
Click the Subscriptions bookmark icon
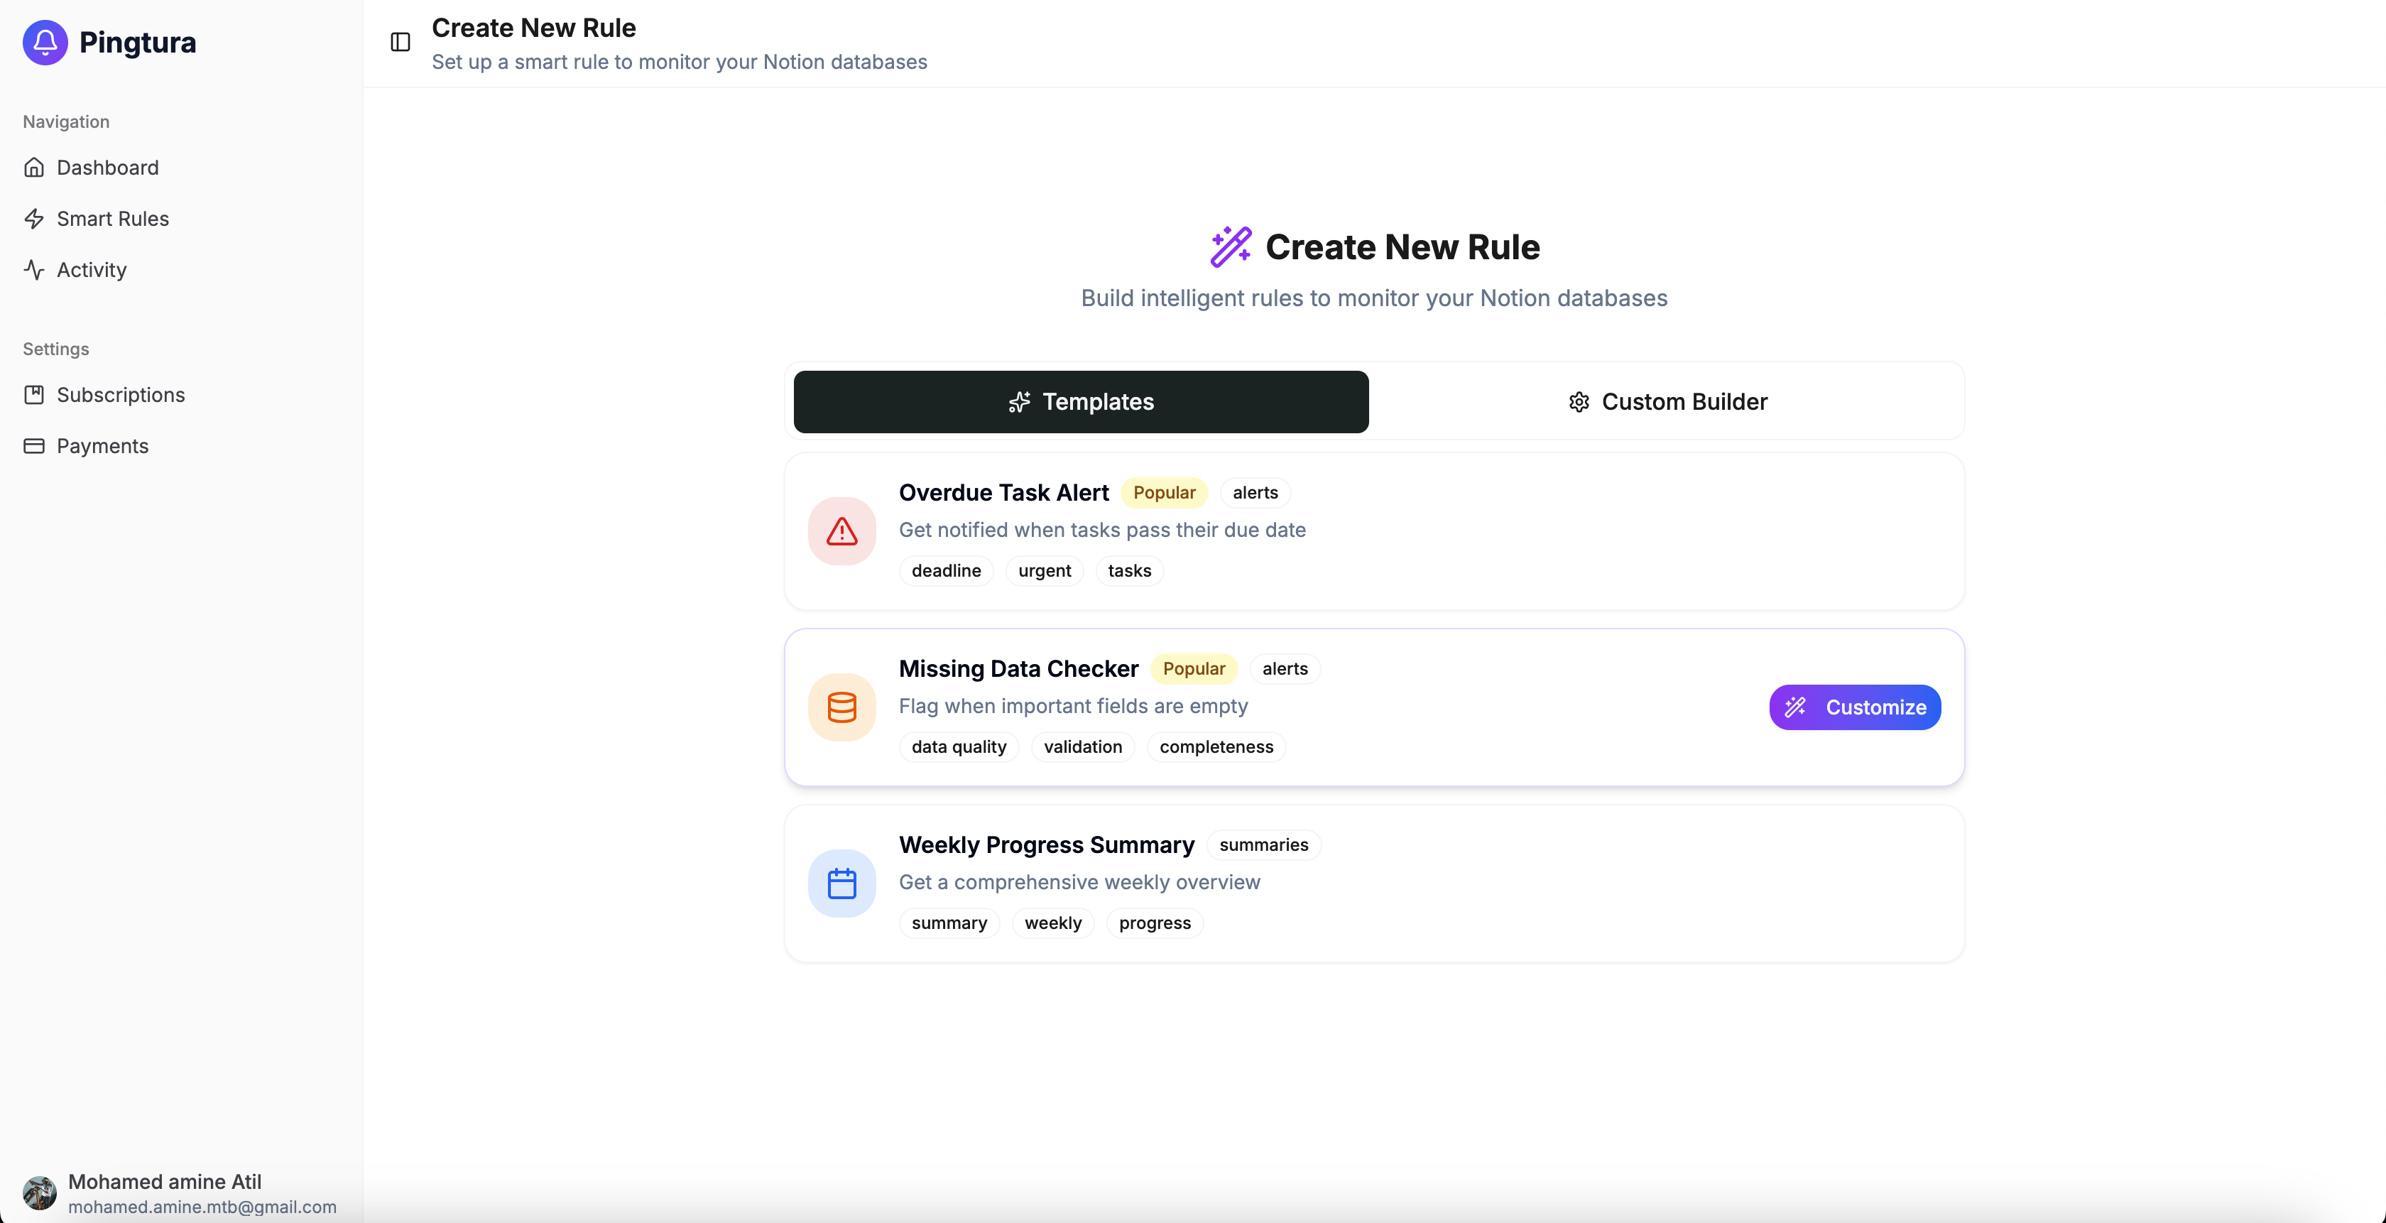pyautogui.click(x=34, y=393)
